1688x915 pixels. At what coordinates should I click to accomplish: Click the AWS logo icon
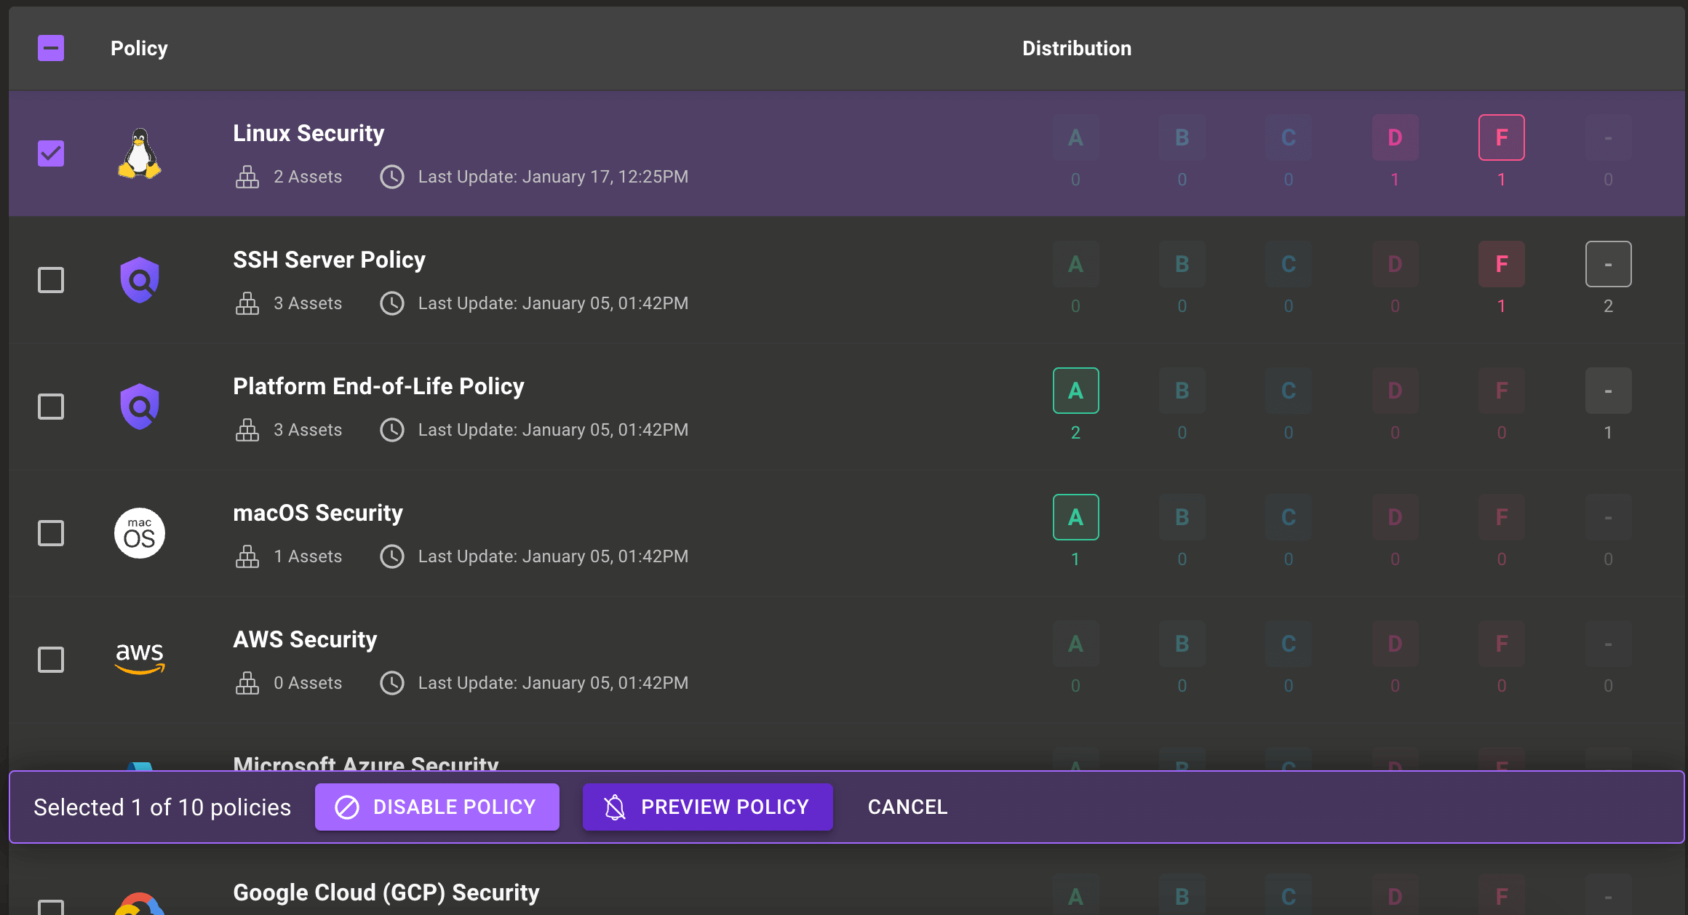point(139,658)
